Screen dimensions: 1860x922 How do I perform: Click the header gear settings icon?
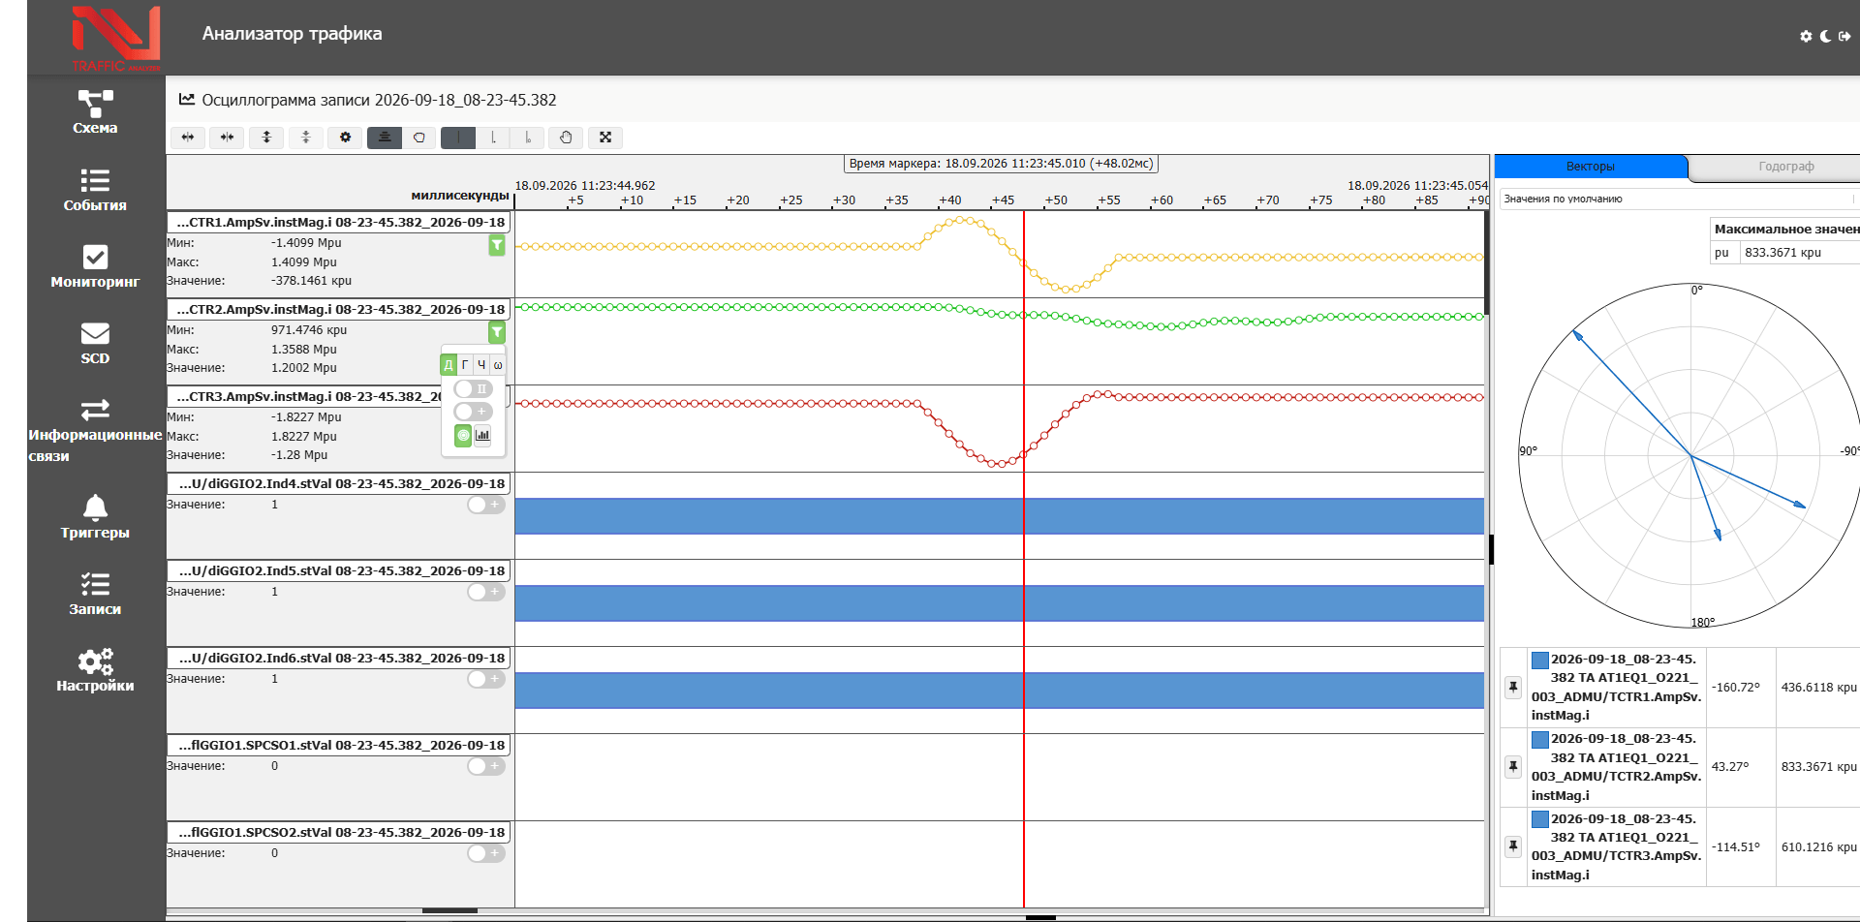point(1806,36)
